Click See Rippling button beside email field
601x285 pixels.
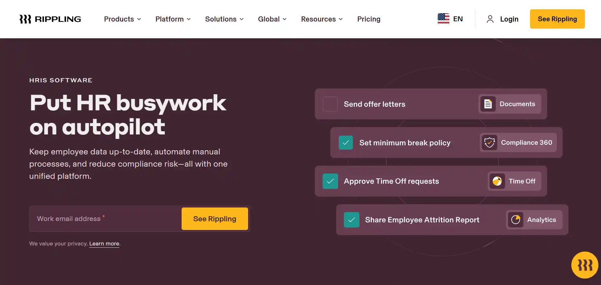(x=215, y=219)
